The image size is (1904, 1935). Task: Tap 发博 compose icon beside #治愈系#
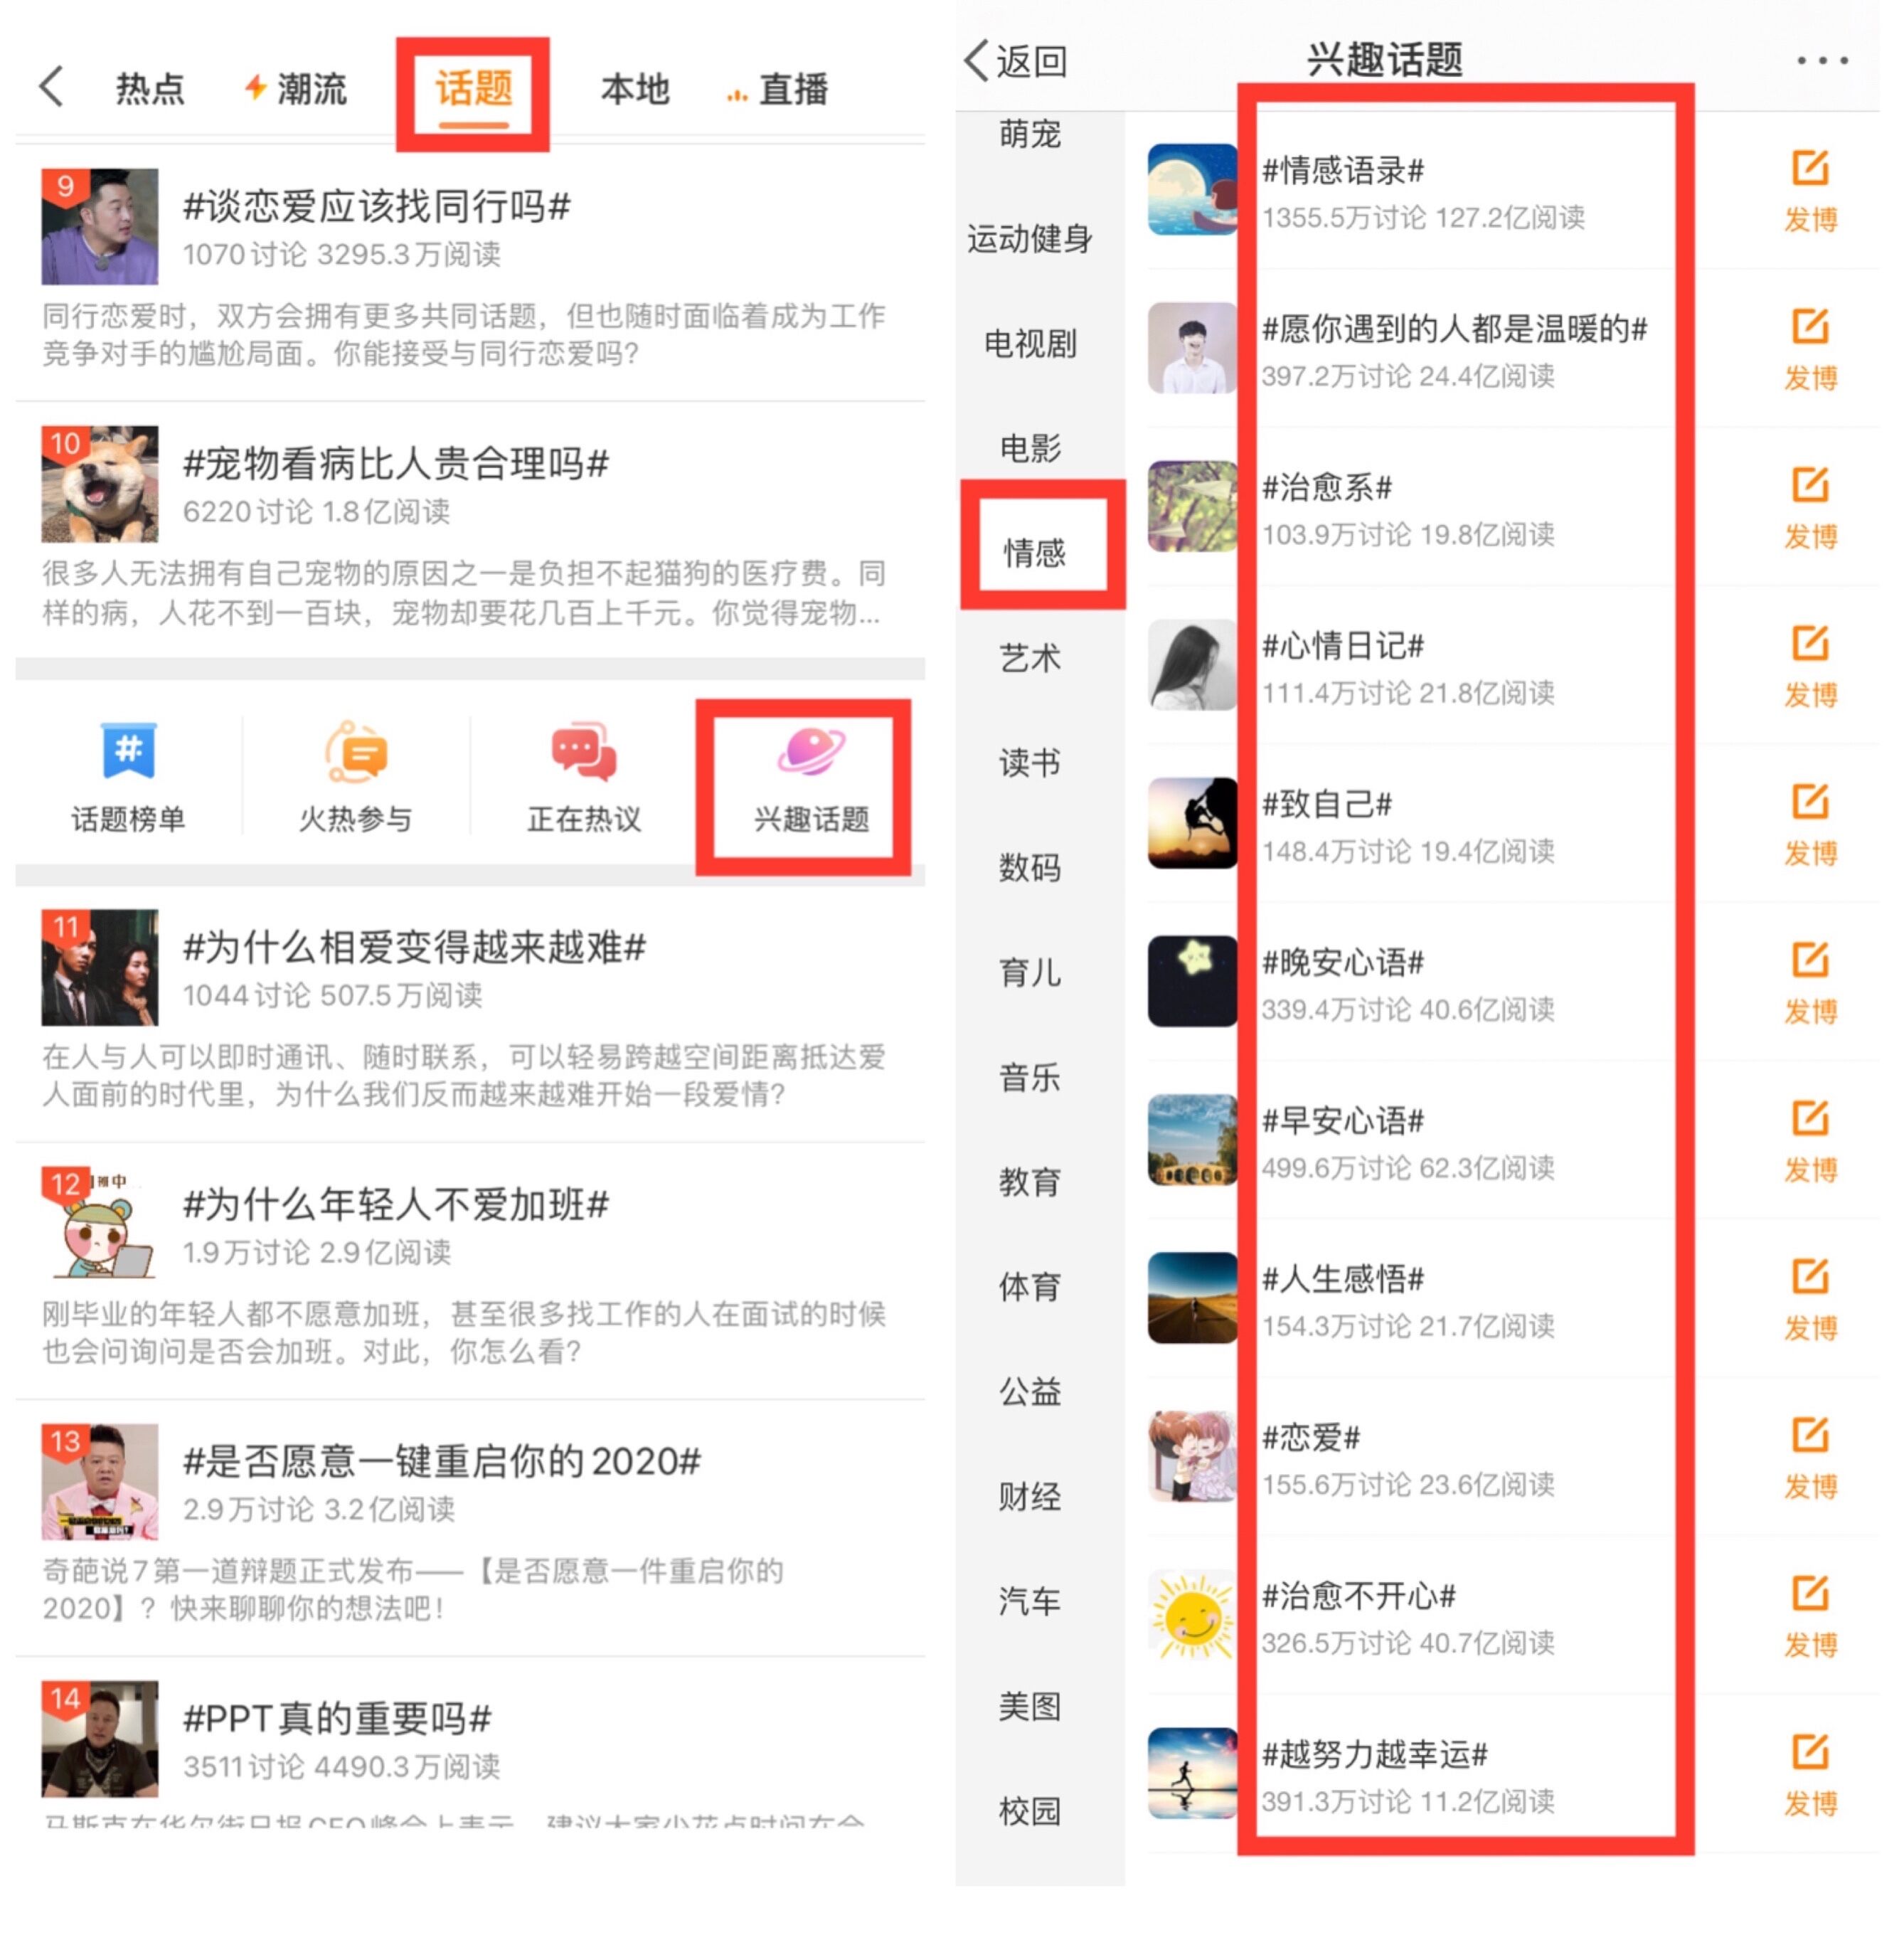click(x=1810, y=507)
